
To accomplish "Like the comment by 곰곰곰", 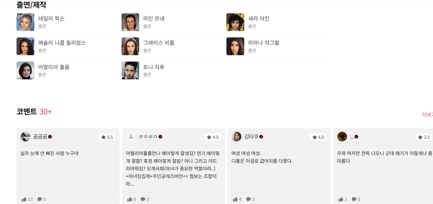I will [x=24, y=199].
